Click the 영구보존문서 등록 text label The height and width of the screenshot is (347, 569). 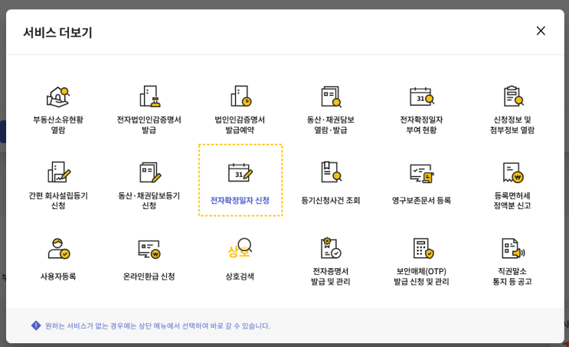coord(421,201)
